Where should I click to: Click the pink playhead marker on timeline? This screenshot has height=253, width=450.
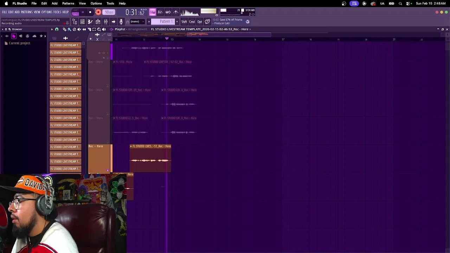point(167,39)
